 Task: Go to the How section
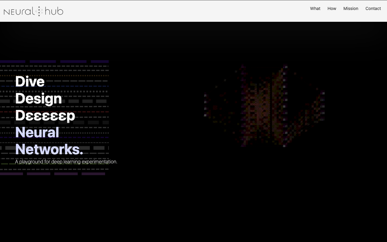pyautogui.click(x=332, y=8)
